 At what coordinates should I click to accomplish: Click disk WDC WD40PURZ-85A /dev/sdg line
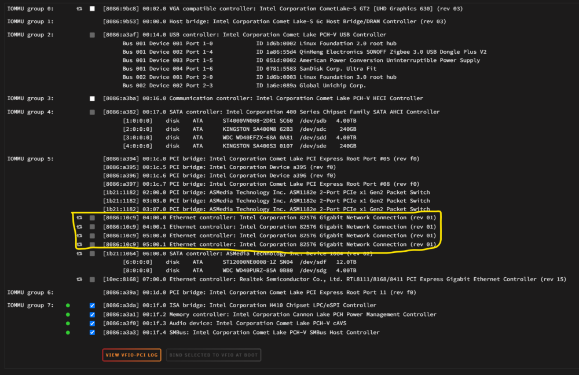240,271
